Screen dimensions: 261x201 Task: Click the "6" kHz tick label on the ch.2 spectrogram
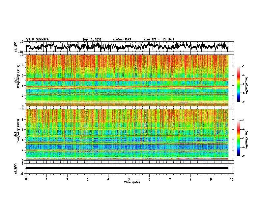coord(23,129)
